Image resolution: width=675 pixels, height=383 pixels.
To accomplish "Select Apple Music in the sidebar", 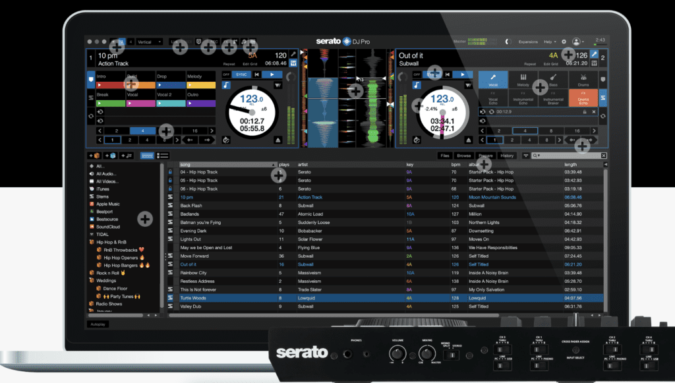I will pyautogui.click(x=108, y=204).
